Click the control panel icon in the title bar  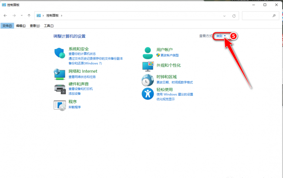click(4, 5)
